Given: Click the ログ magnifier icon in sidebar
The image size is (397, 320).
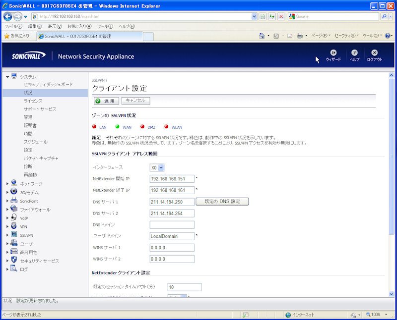Looking at the screenshot, I should click(x=14, y=268).
